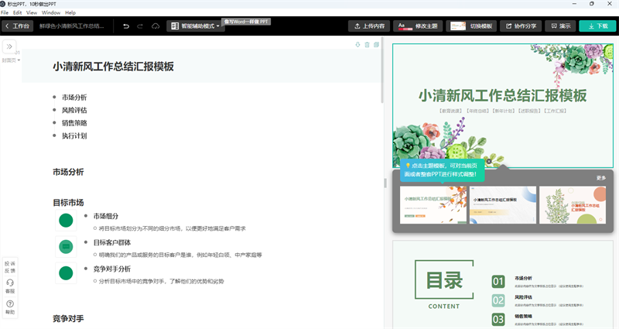Click the cloud save icon
619x329 pixels.
(x=156, y=26)
